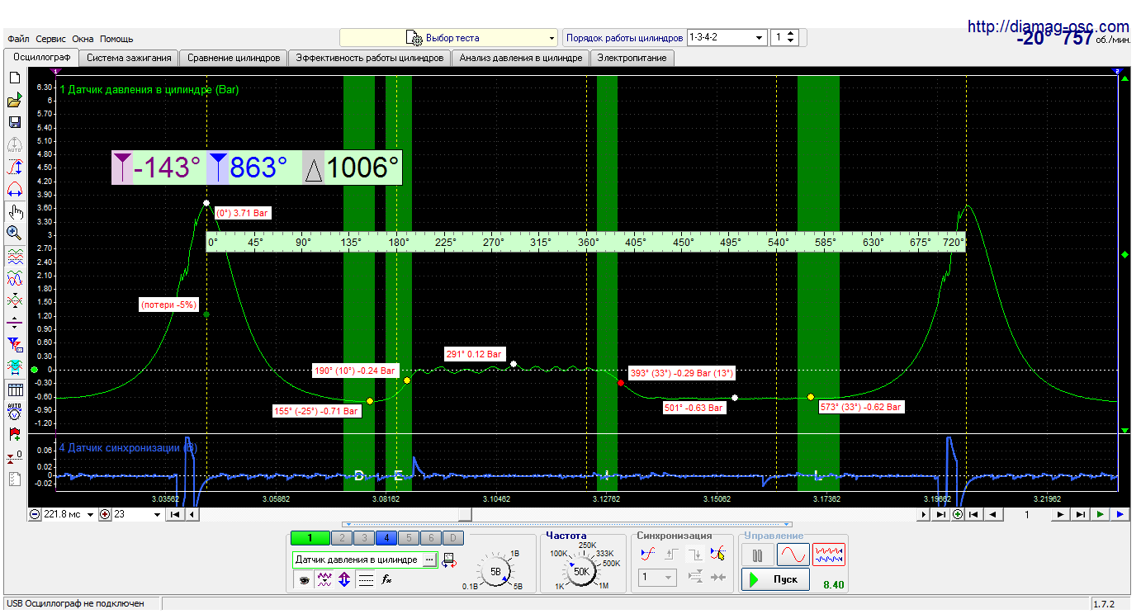Screen dimensions: 1141x614
Task: Open the Выбор теста dropdown
Action: click(x=449, y=38)
